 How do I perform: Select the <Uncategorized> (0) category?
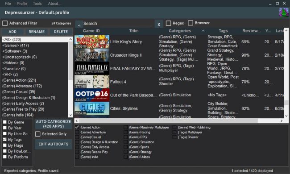pyautogui.click(x=35, y=57)
